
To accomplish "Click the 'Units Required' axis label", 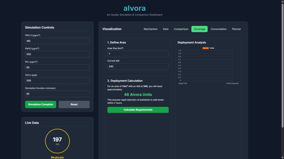I will tap(233, 84).
